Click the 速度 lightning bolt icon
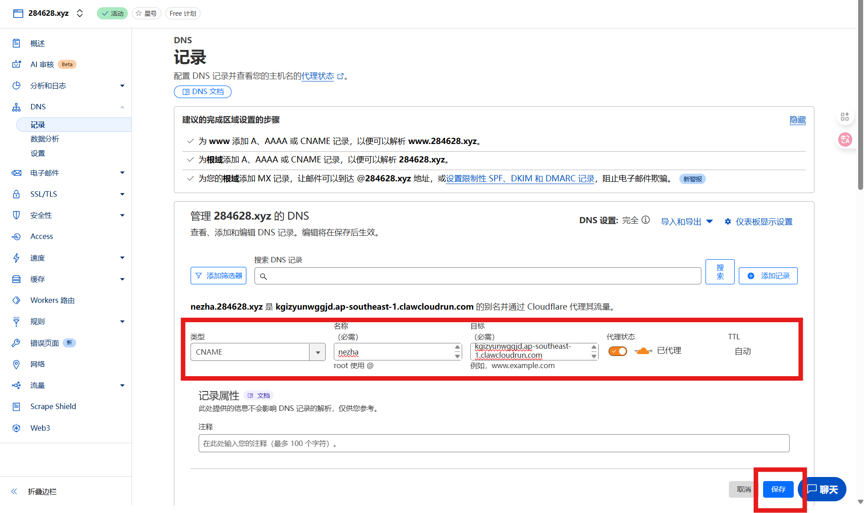Image resolution: width=864 pixels, height=513 pixels. (x=16, y=258)
